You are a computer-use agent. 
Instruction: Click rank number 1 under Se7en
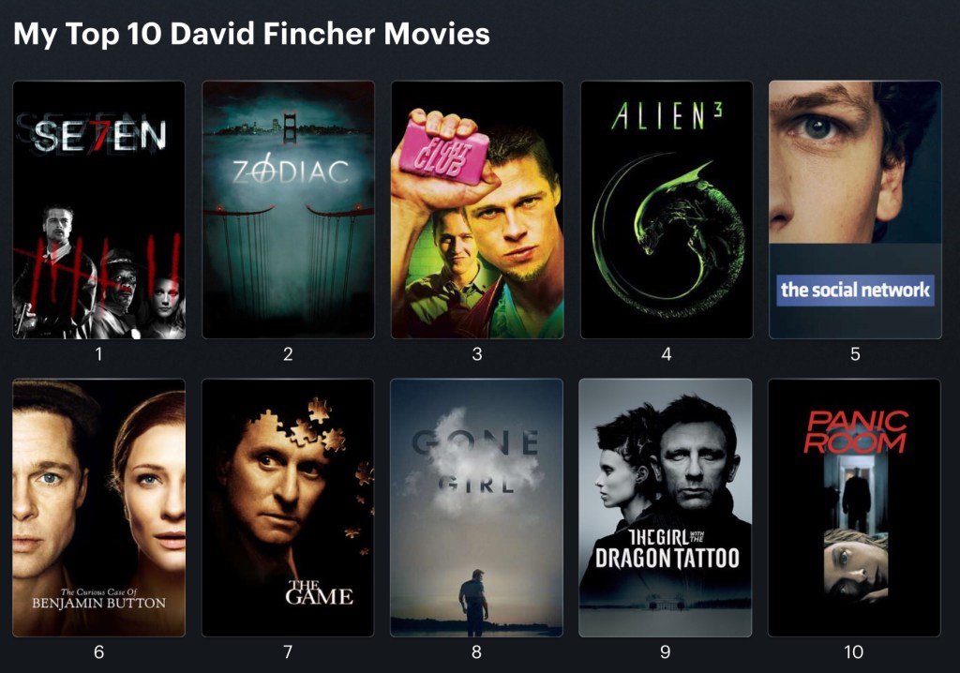coord(98,354)
